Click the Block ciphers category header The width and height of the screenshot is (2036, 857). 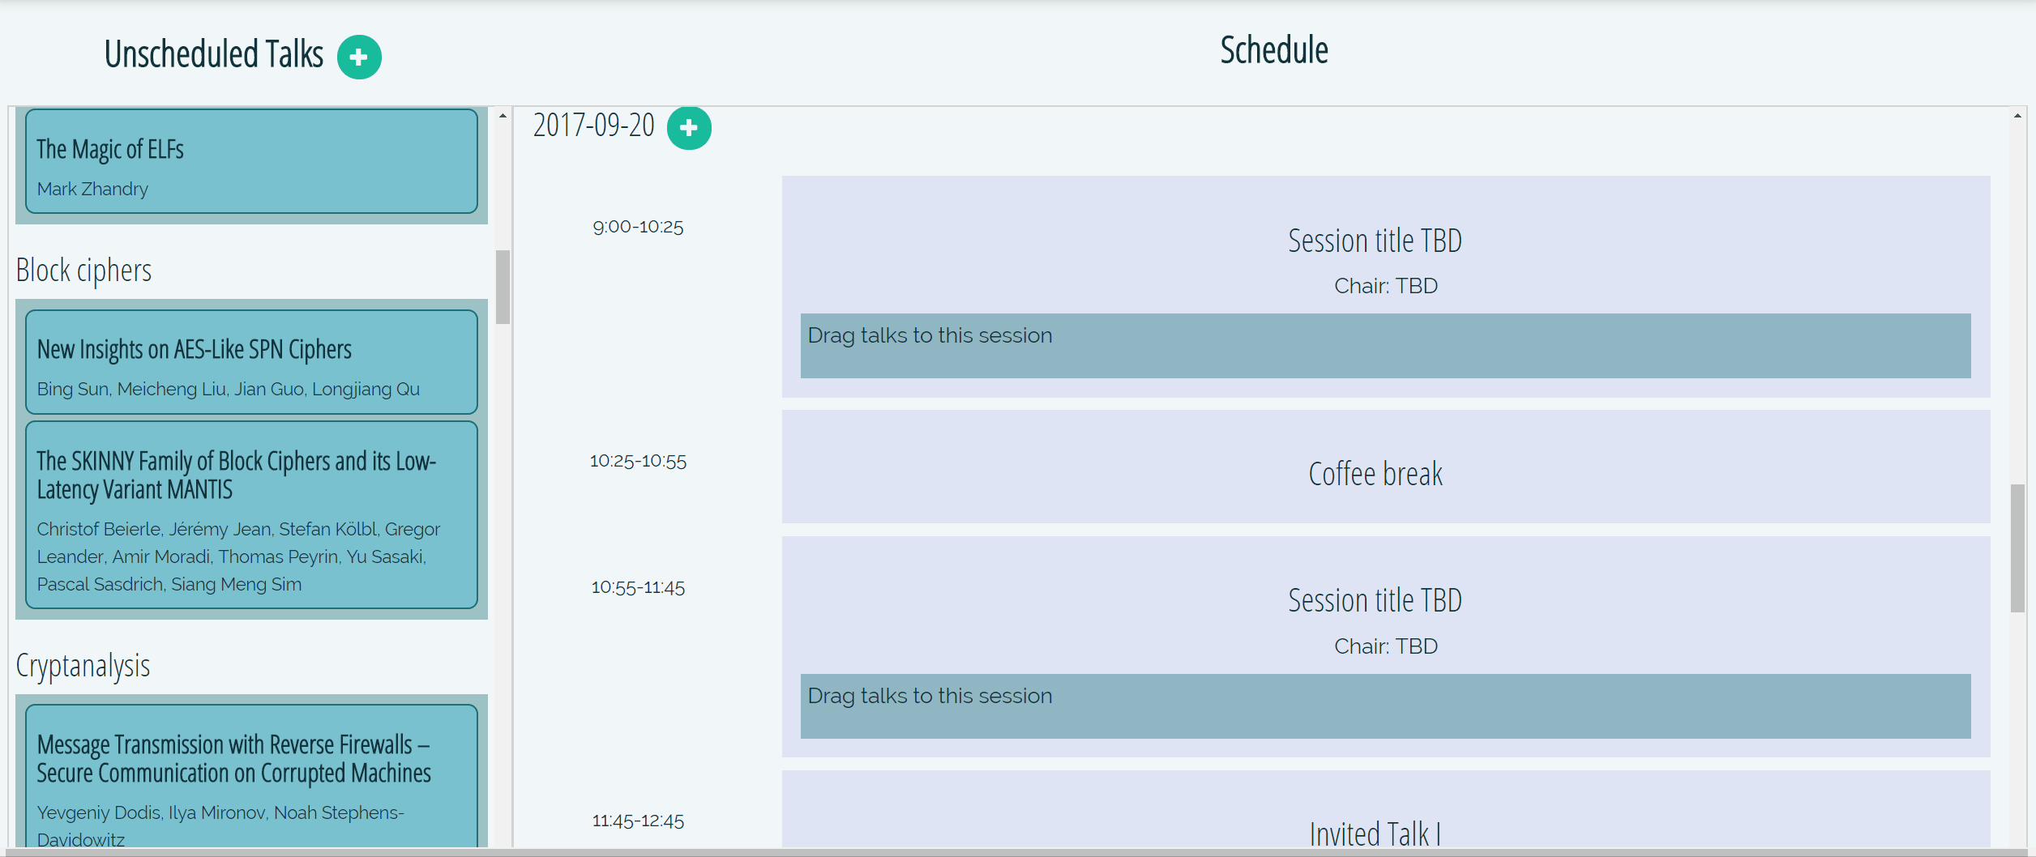(x=83, y=270)
